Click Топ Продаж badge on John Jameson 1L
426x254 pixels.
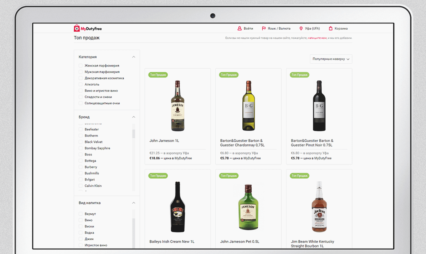(x=158, y=75)
